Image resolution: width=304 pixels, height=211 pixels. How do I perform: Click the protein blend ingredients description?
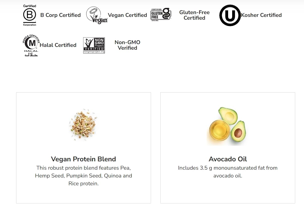pyautogui.click(x=83, y=176)
